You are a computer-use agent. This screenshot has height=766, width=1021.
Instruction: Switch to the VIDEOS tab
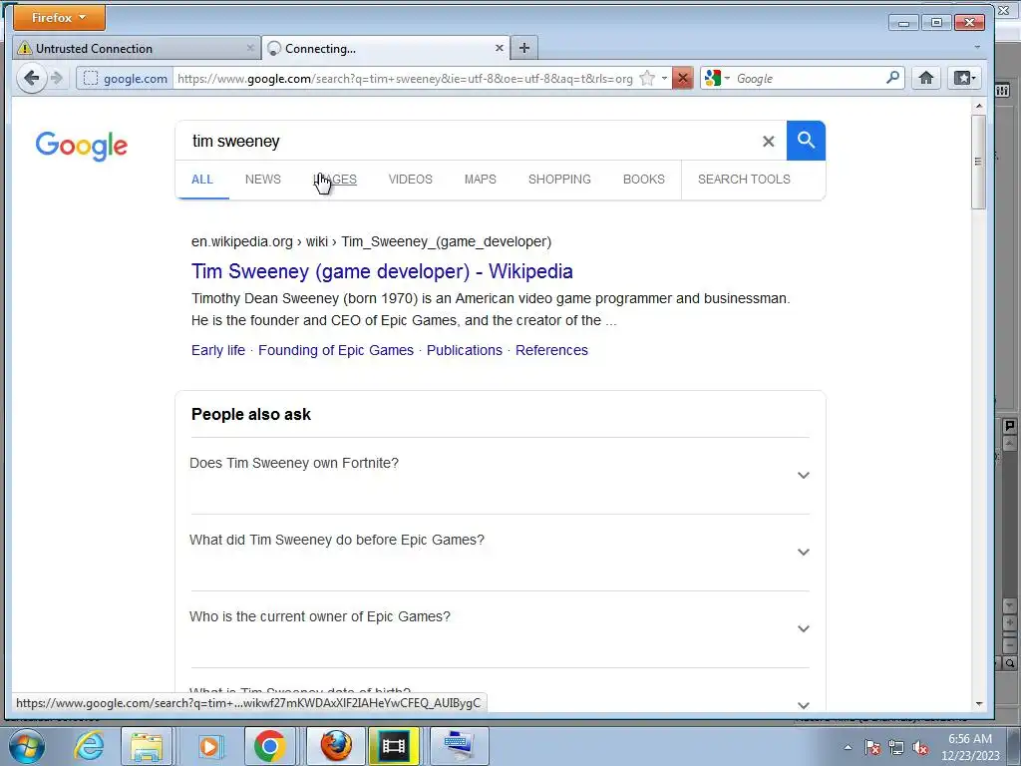pos(410,180)
